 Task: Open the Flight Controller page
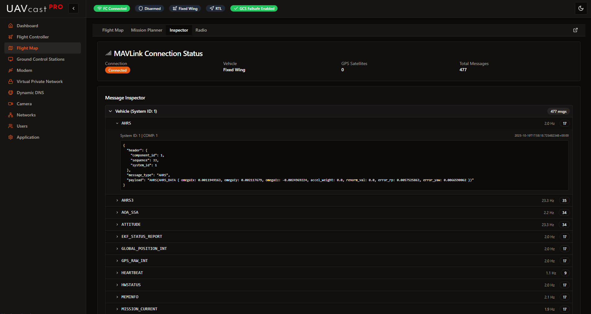[x=32, y=37]
